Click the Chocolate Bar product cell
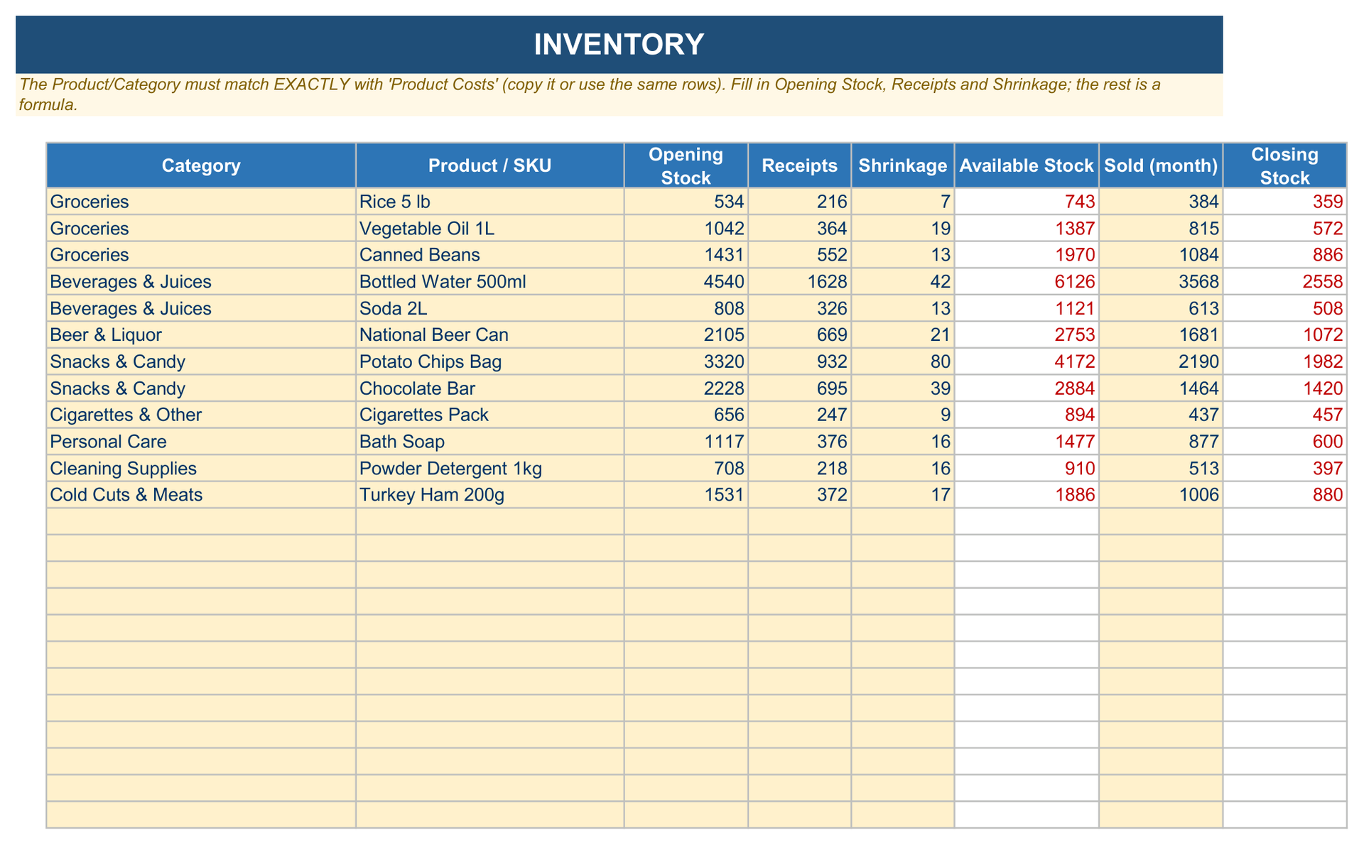 (x=489, y=388)
